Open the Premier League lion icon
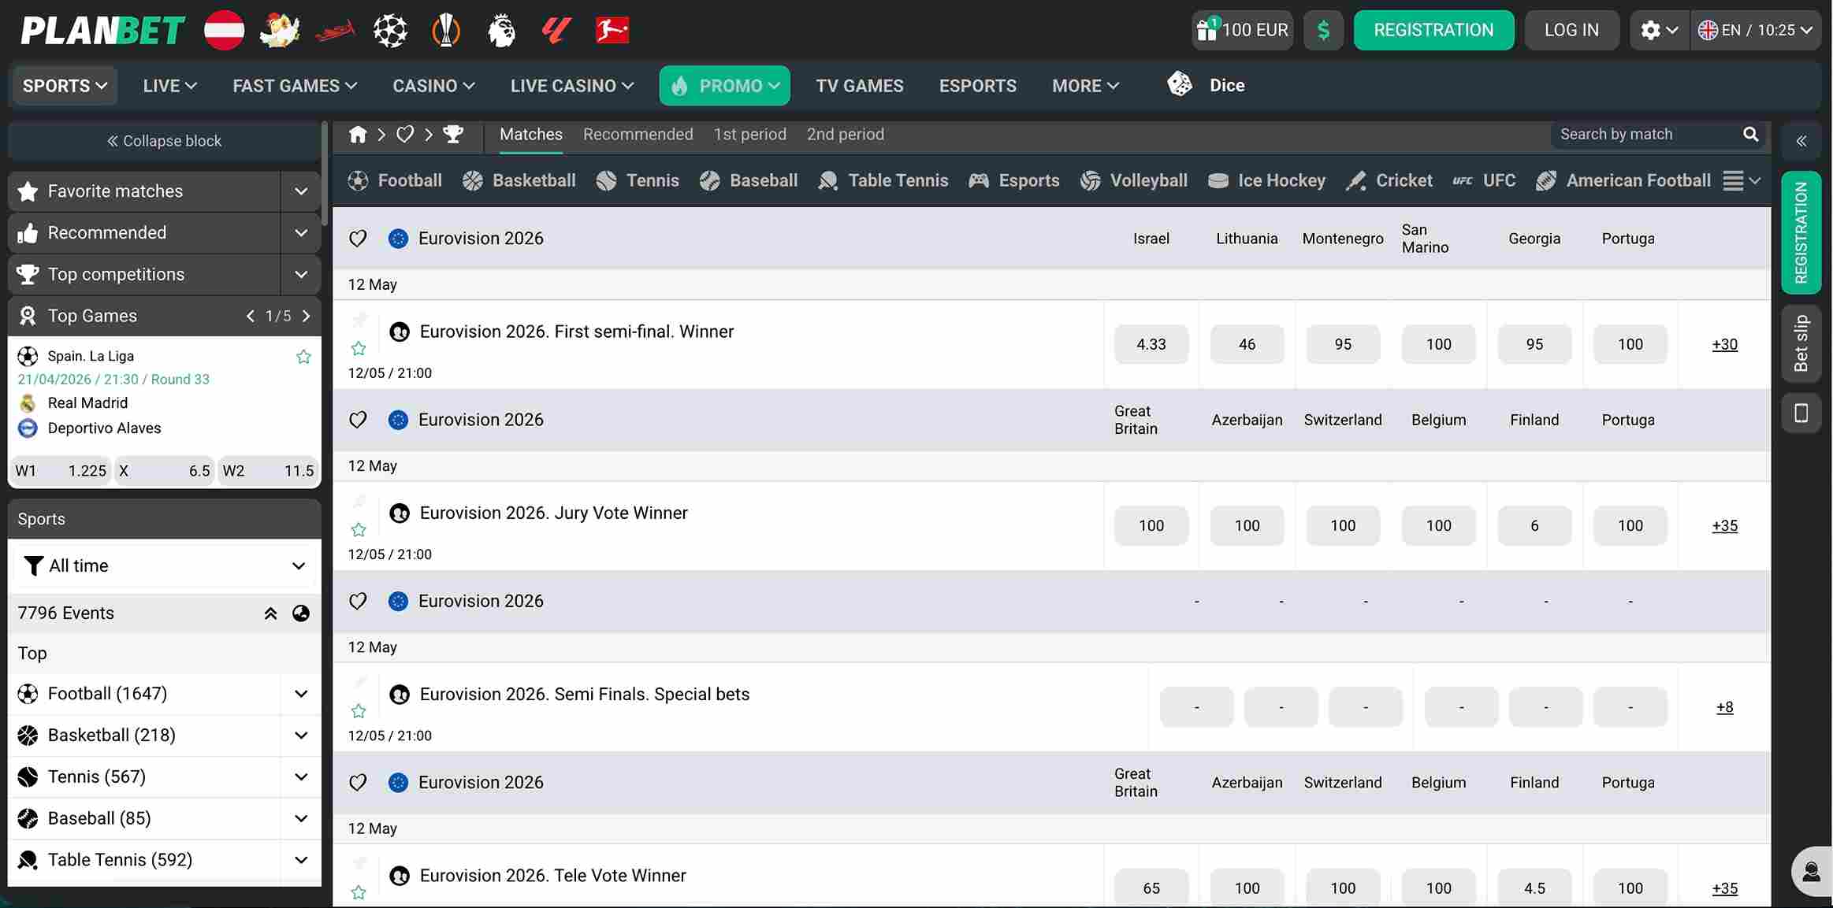Image resolution: width=1833 pixels, height=908 pixels. tap(501, 31)
